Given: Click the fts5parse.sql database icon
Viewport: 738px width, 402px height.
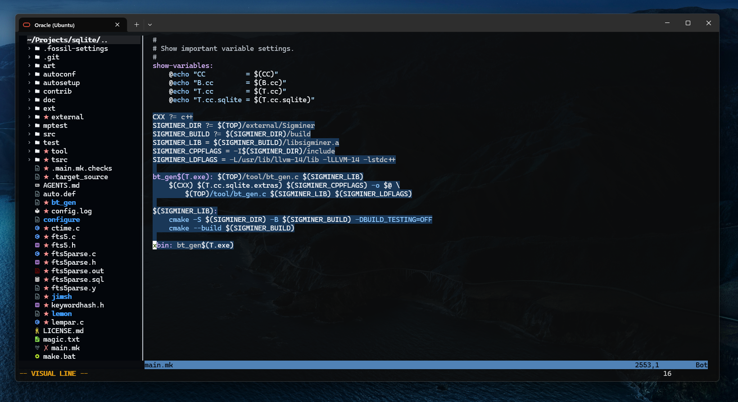Looking at the screenshot, I should point(37,280).
